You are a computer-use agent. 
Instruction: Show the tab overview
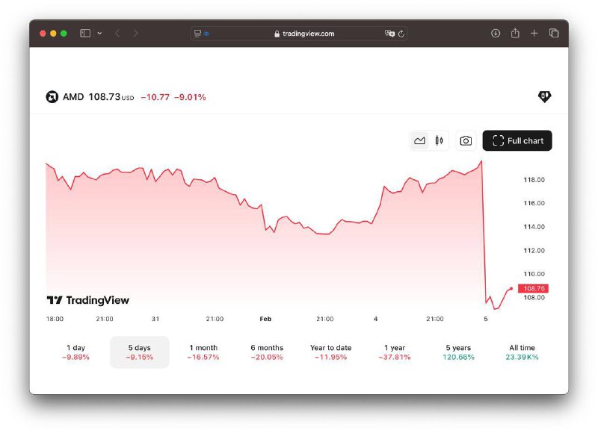tap(554, 34)
